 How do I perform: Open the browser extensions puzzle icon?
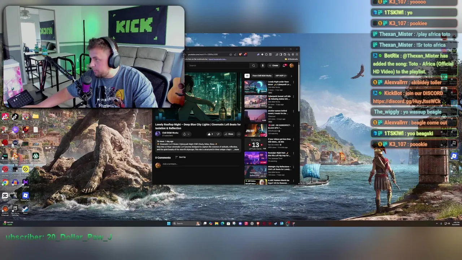click(x=266, y=55)
